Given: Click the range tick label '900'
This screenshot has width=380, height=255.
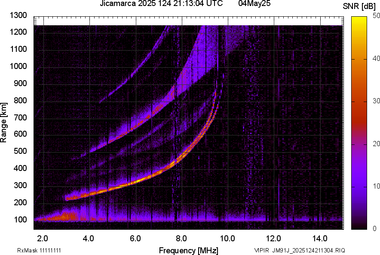Looking at the screenshot, I should 20,83.
